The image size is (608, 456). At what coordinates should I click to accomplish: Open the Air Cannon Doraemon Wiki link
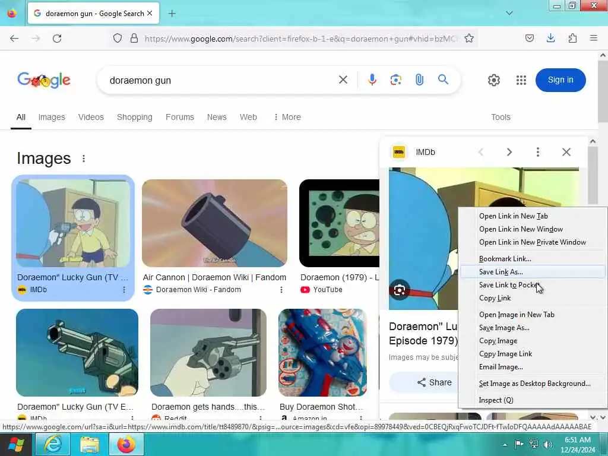click(214, 277)
